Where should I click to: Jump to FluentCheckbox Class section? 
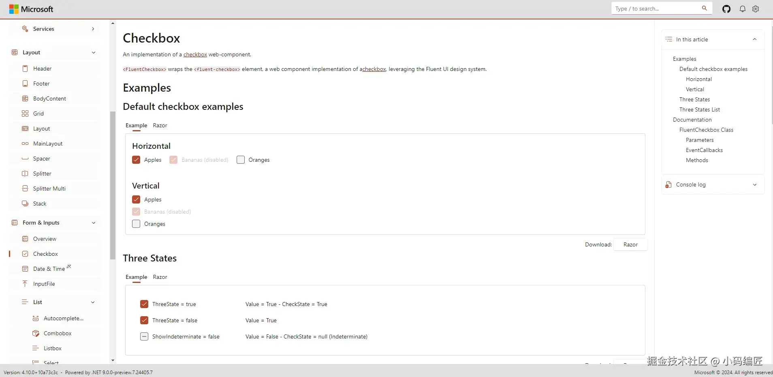pyautogui.click(x=706, y=130)
